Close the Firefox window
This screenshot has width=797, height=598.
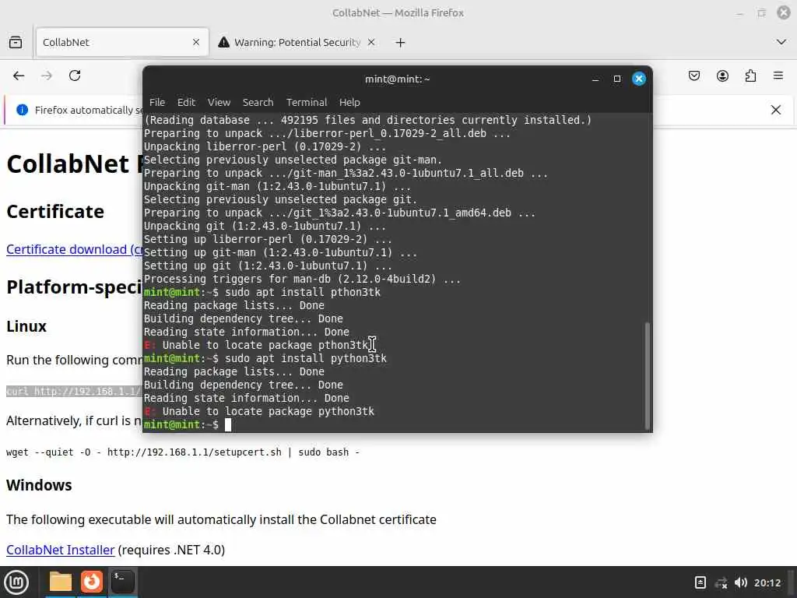coord(784,12)
